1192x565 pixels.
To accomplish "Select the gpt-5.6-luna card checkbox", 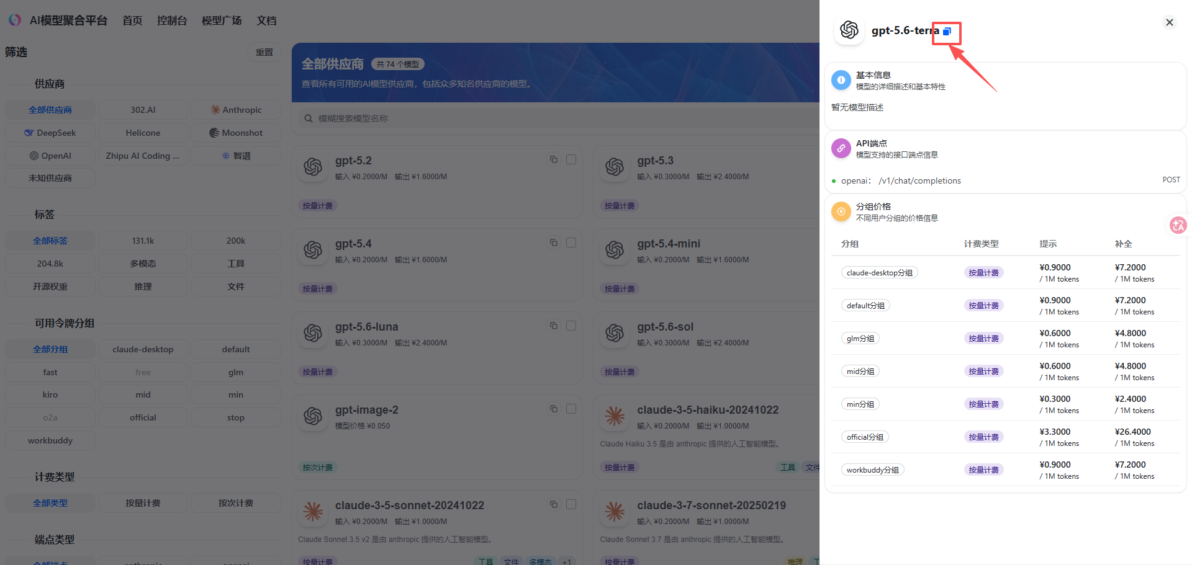I will click(571, 326).
